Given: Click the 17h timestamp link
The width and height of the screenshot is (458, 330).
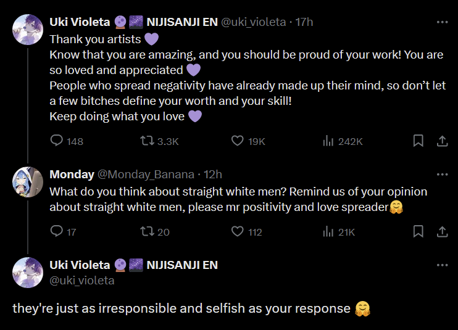Looking at the screenshot, I should 304,22.
